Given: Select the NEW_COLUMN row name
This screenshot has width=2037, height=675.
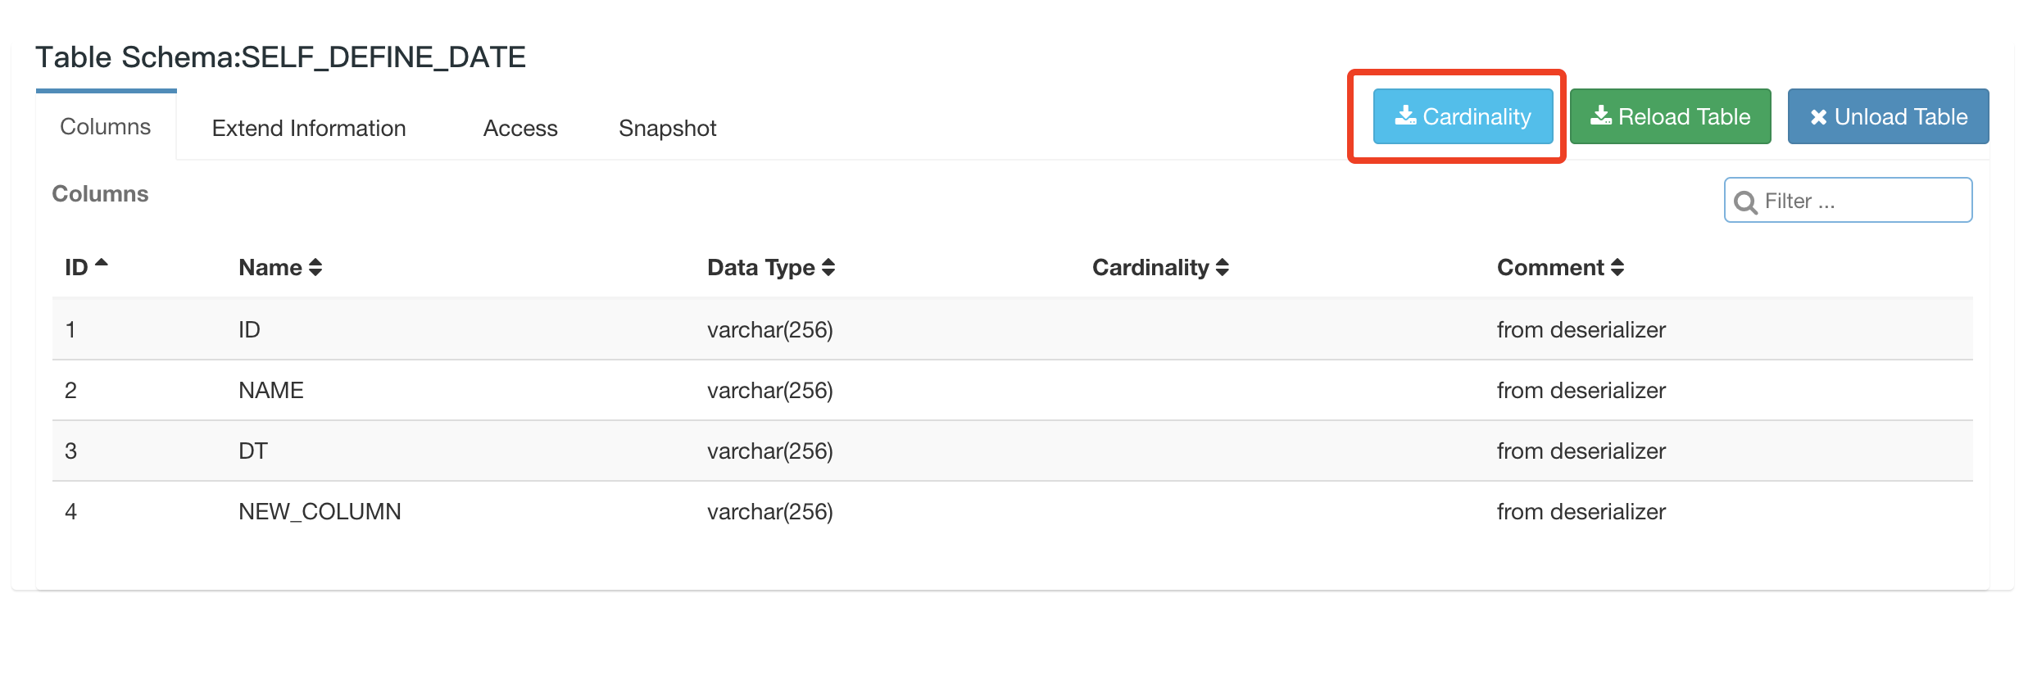Looking at the screenshot, I should [x=320, y=512].
